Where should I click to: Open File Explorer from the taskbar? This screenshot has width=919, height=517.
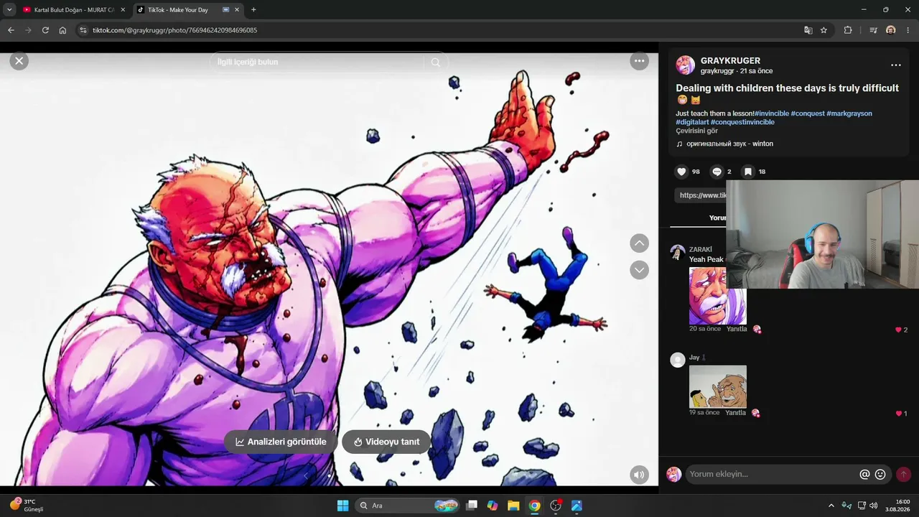click(x=513, y=506)
